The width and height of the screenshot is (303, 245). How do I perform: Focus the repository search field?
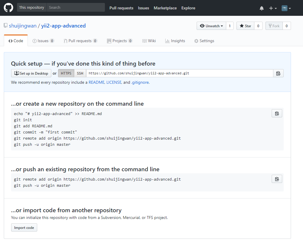[76, 7]
